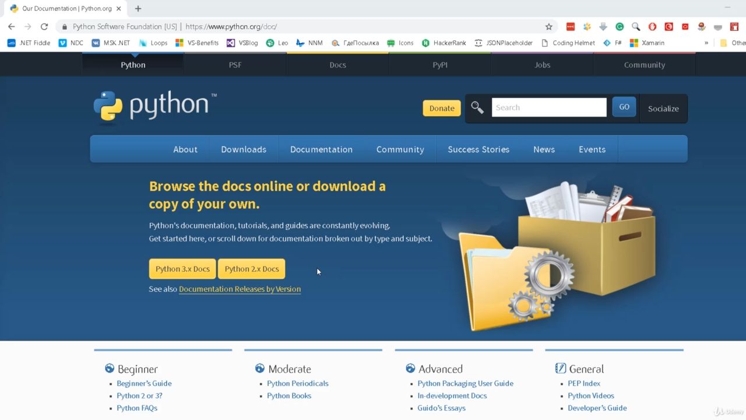Click the red hand blocker extension icon
746x420 pixels.
coord(652,26)
